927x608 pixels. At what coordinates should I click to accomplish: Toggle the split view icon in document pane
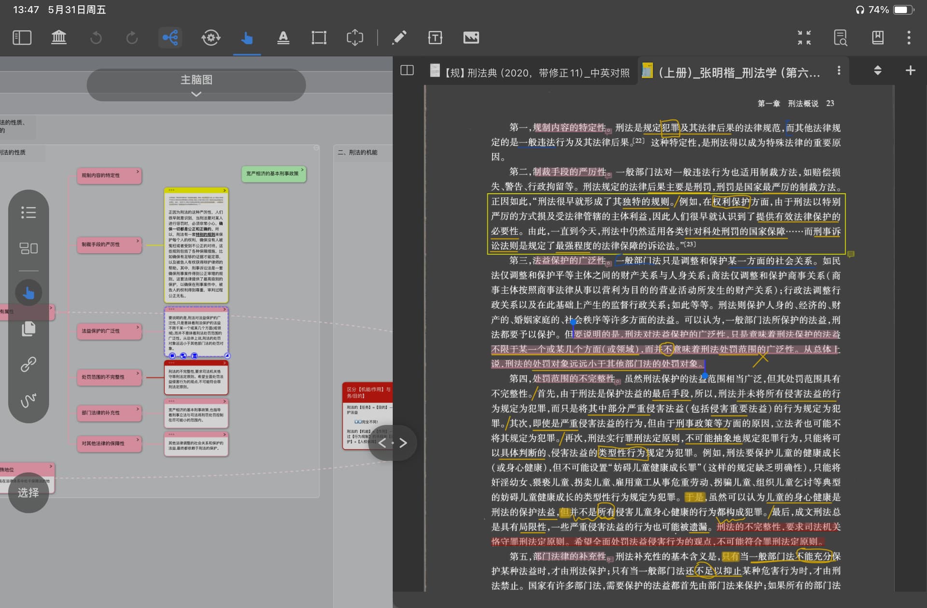[x=407, y=70]
